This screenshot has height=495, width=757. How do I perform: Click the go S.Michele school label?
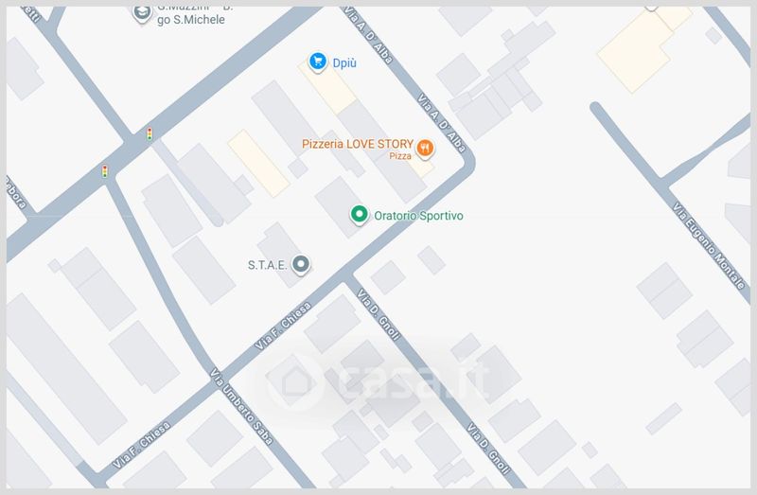(191, 20)
